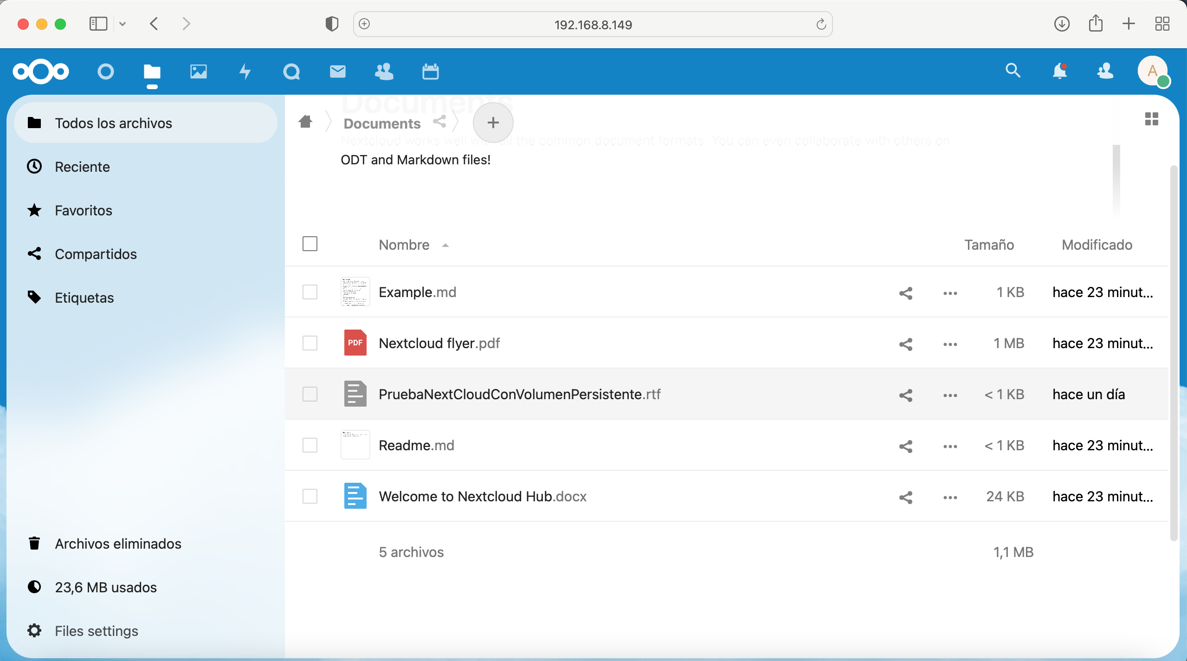Select Readme.md row checkbox
This screenshot has height=661, width=1187.
[310, 446]
